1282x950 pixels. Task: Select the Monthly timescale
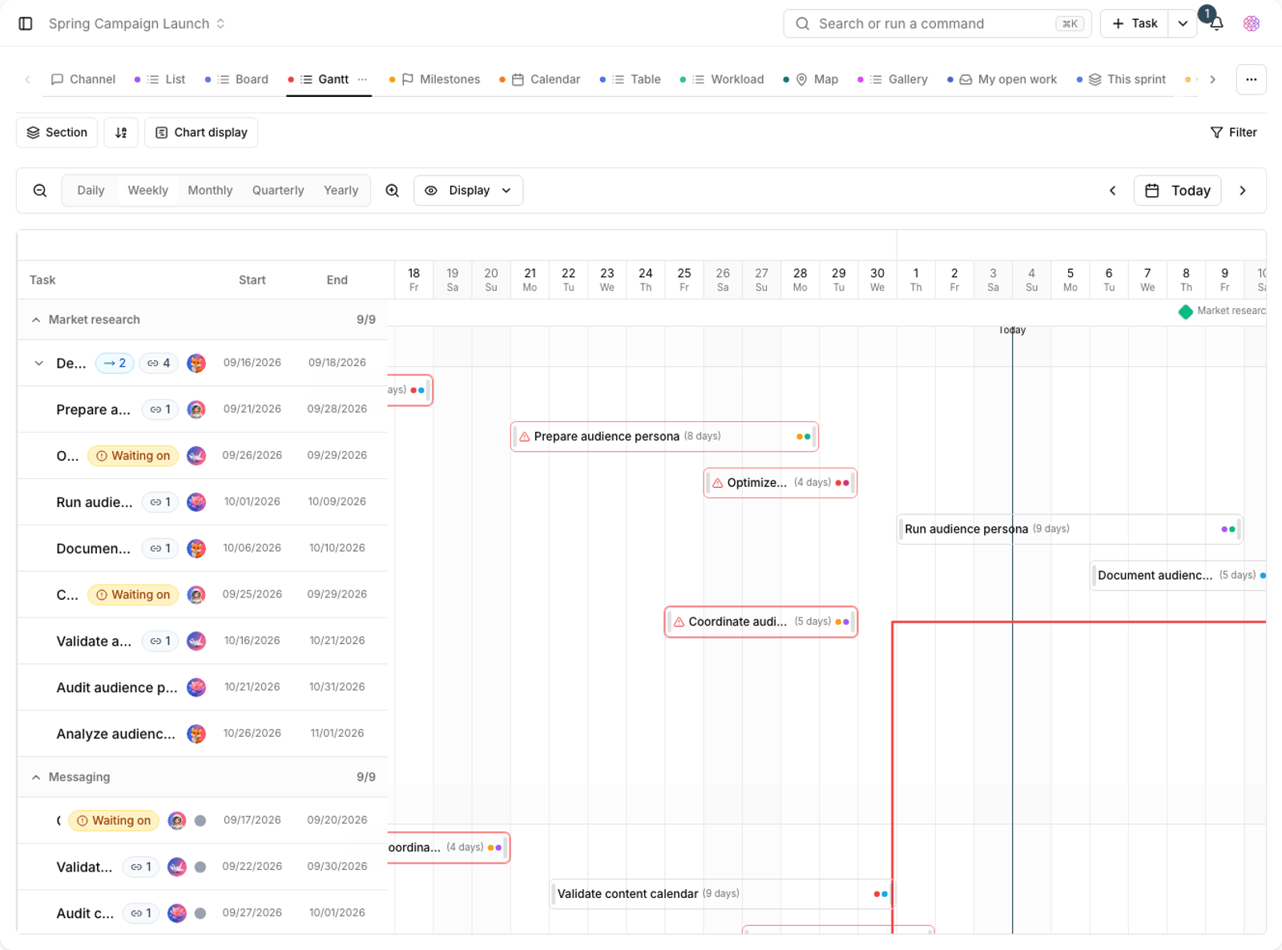tap(210, 191)
